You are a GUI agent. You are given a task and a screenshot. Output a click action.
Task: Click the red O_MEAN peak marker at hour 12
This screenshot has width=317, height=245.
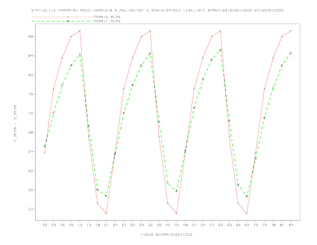(80, 31)
